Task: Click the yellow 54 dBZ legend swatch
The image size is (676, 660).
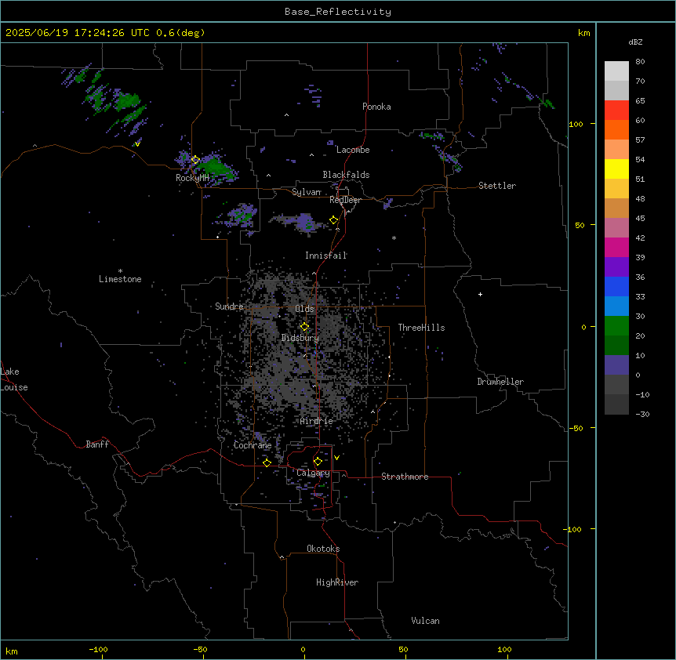Action: (x=616, y=169)
